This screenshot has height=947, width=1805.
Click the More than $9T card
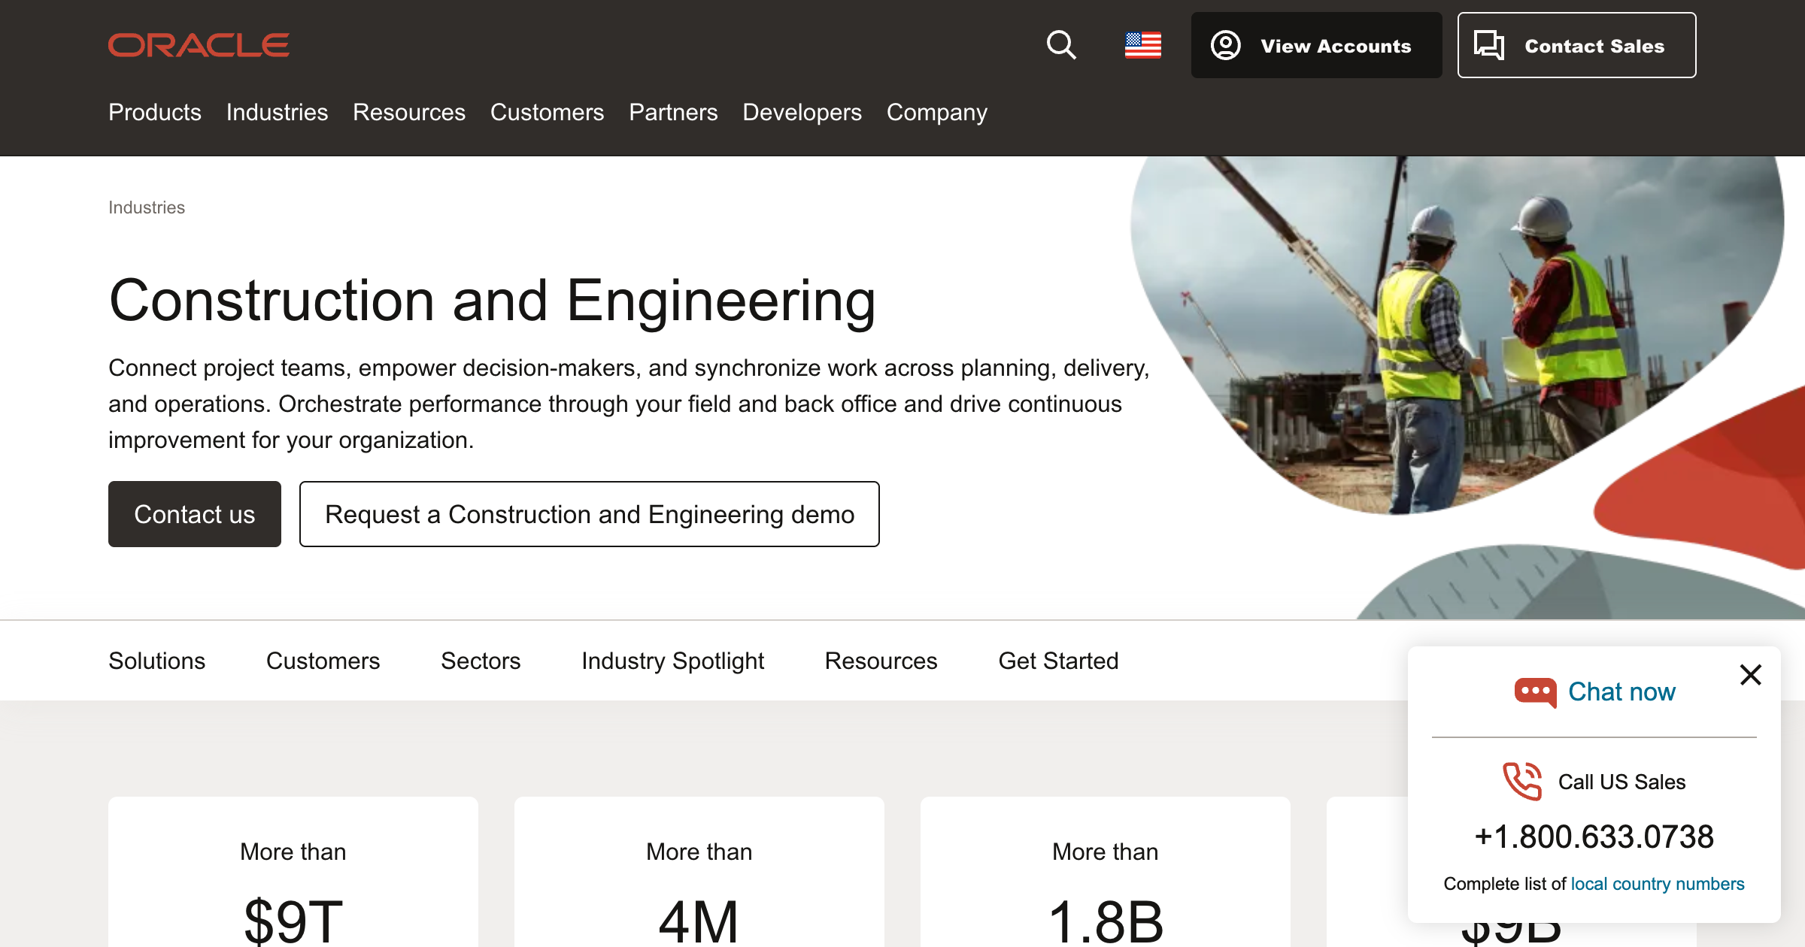(293, 872)
